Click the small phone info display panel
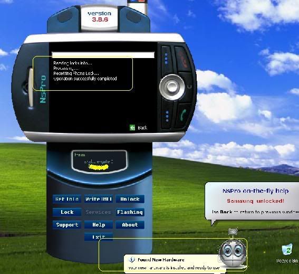Image resolution: width=299 pixels, height=274 pixels. tap(99, 162)
